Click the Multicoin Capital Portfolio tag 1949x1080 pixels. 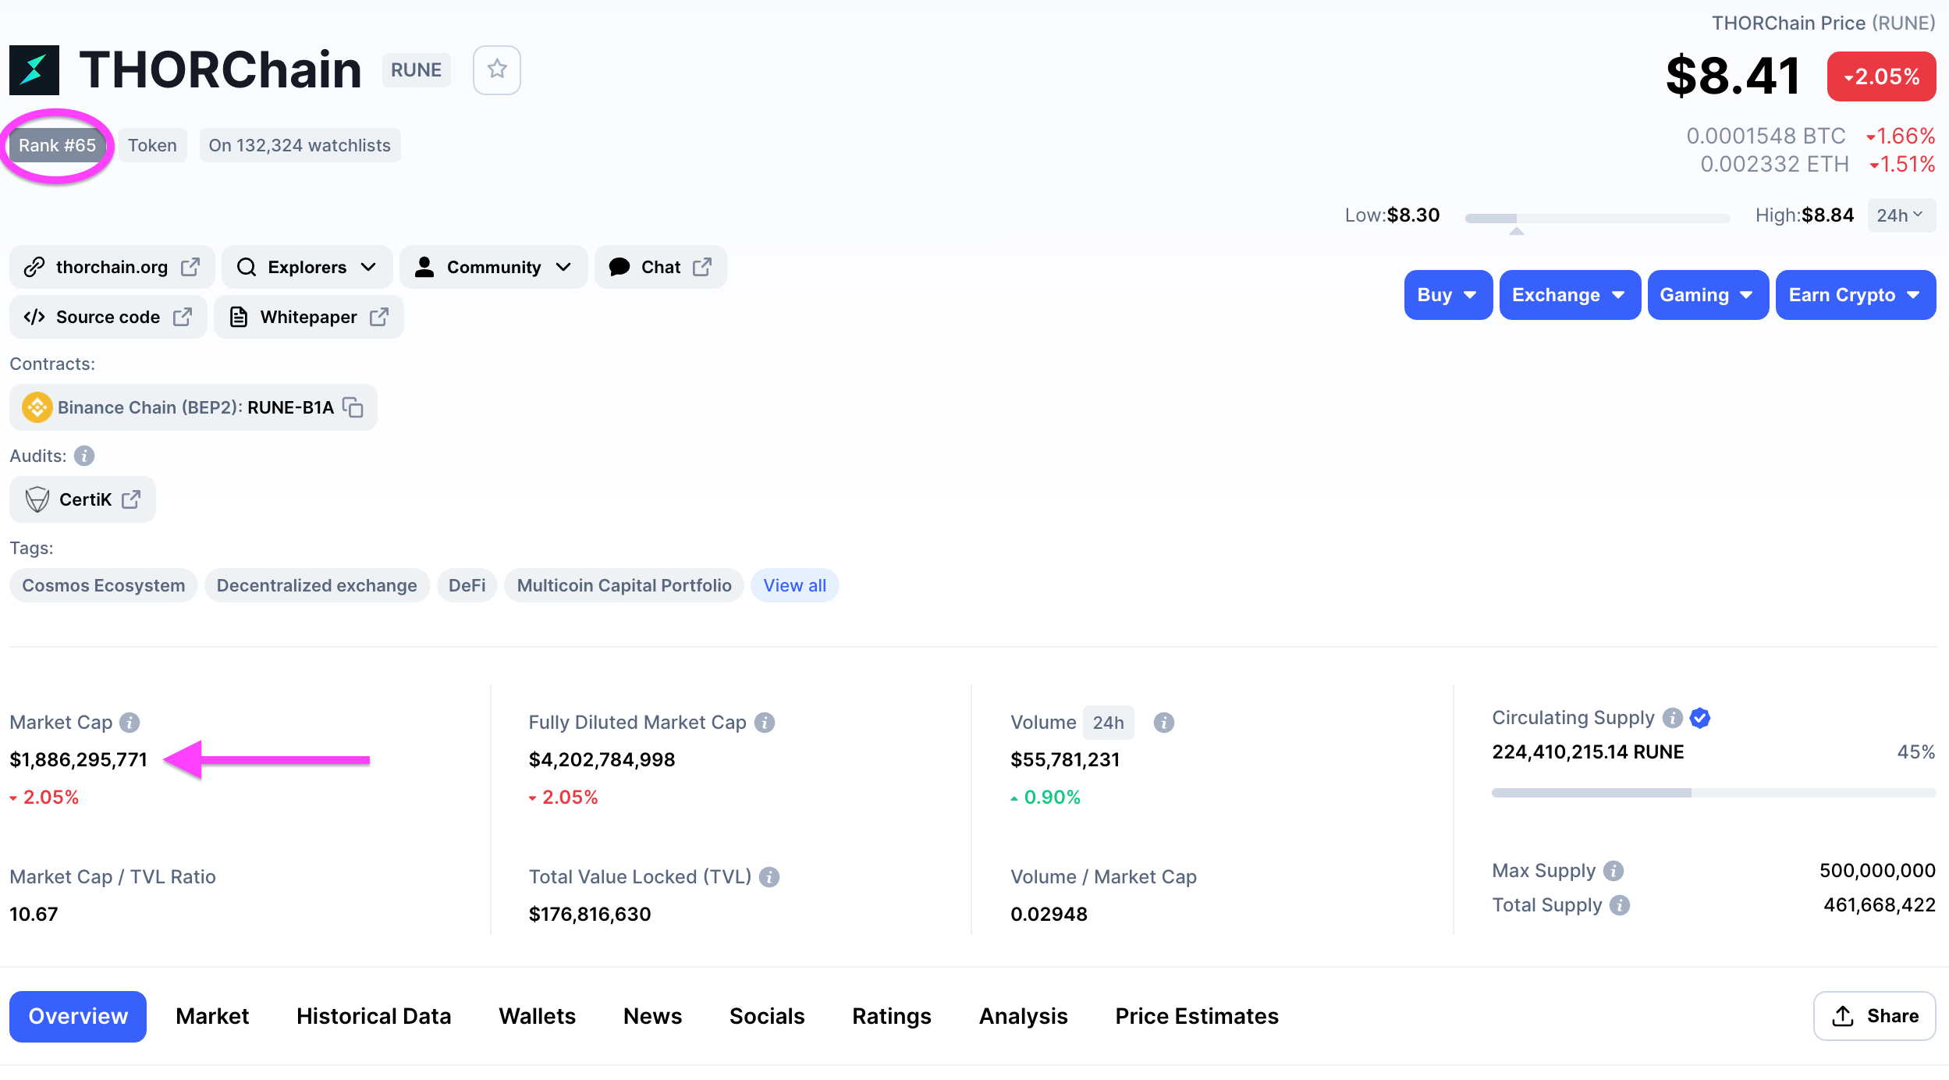click(624, 586)
